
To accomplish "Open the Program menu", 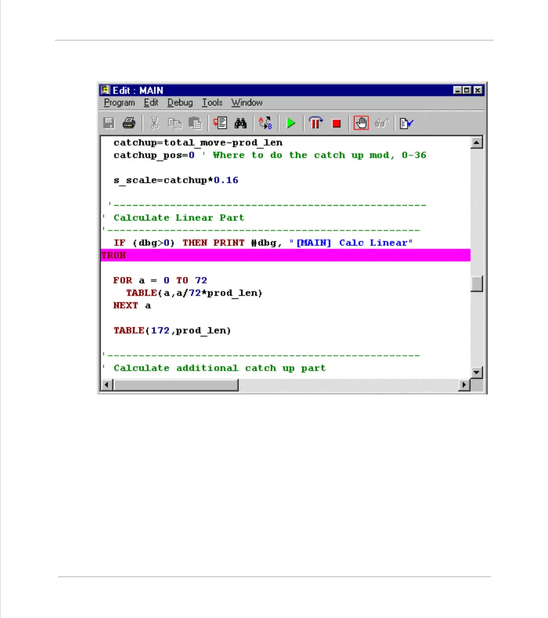I will point(120,103).
